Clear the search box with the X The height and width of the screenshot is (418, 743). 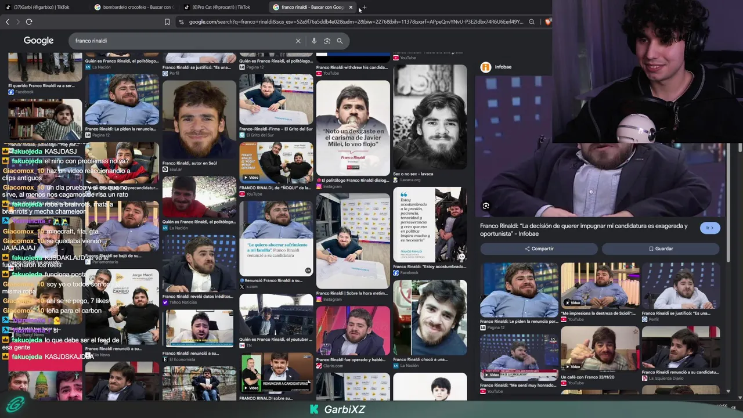pyautogui.click(x=298, y=41)
